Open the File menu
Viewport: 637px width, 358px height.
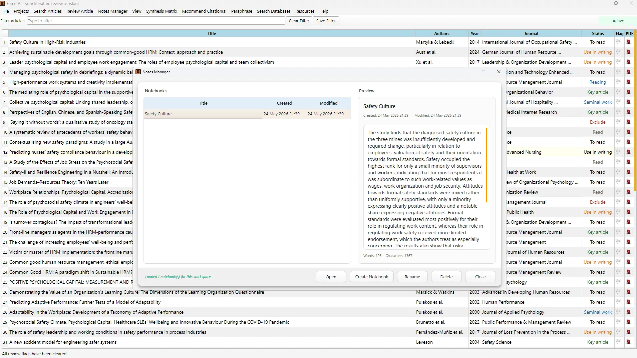point(6,11)
